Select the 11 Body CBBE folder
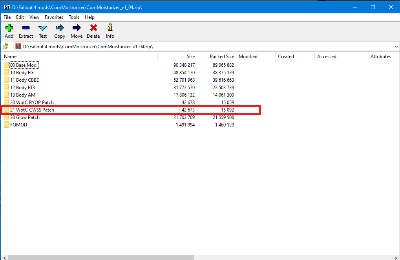Screen dimensions: 400x260 [24, 80]
